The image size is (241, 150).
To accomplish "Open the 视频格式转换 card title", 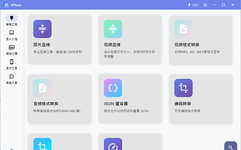I will point(187,45).
